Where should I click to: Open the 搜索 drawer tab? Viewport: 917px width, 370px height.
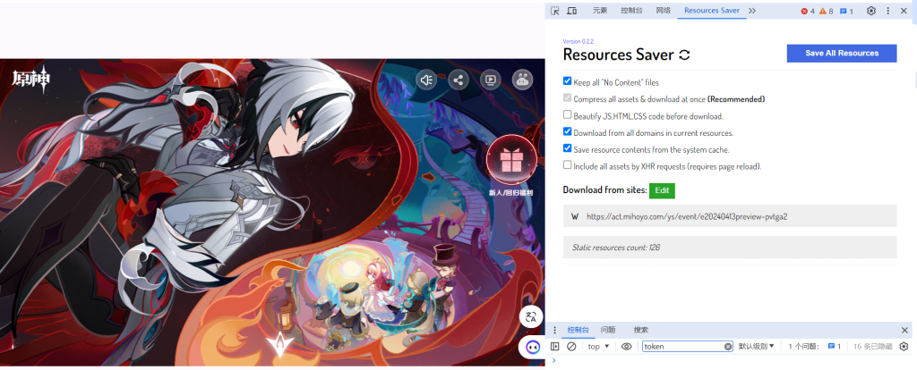pyautogui.click(x=641, y=331)
